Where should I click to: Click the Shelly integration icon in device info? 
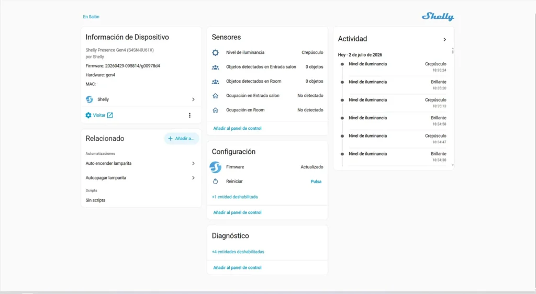click(89, 99)
